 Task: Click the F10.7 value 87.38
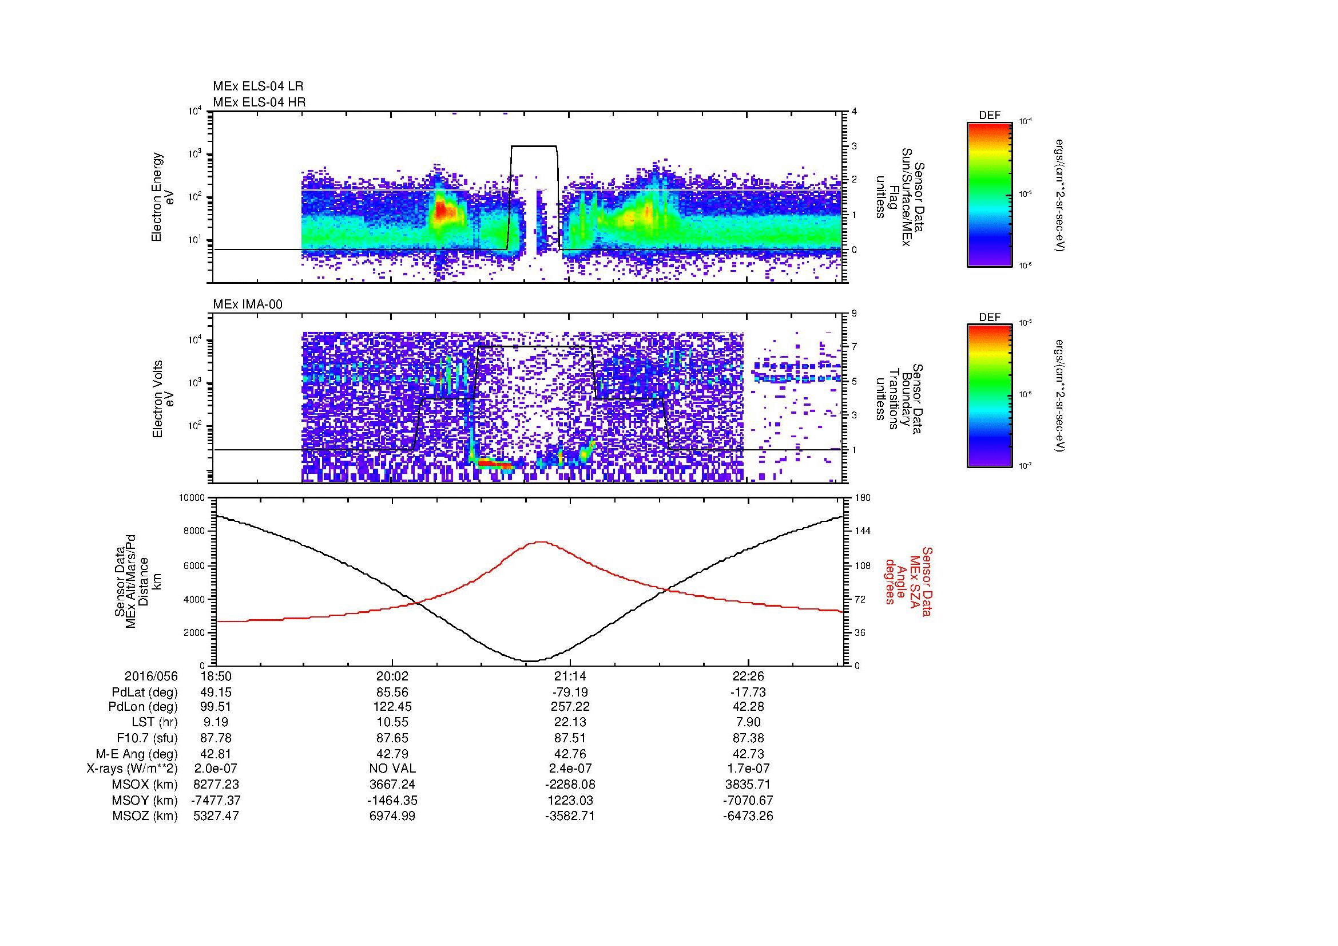(x=748, y=738)
